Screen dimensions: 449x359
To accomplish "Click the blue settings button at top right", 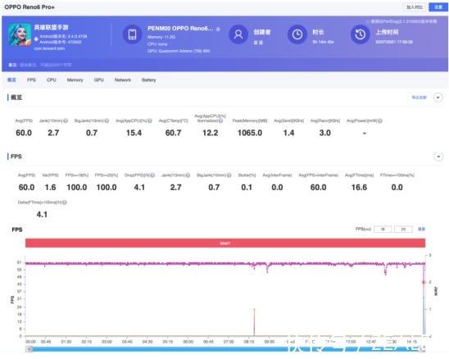I will (x=438, y=7).
